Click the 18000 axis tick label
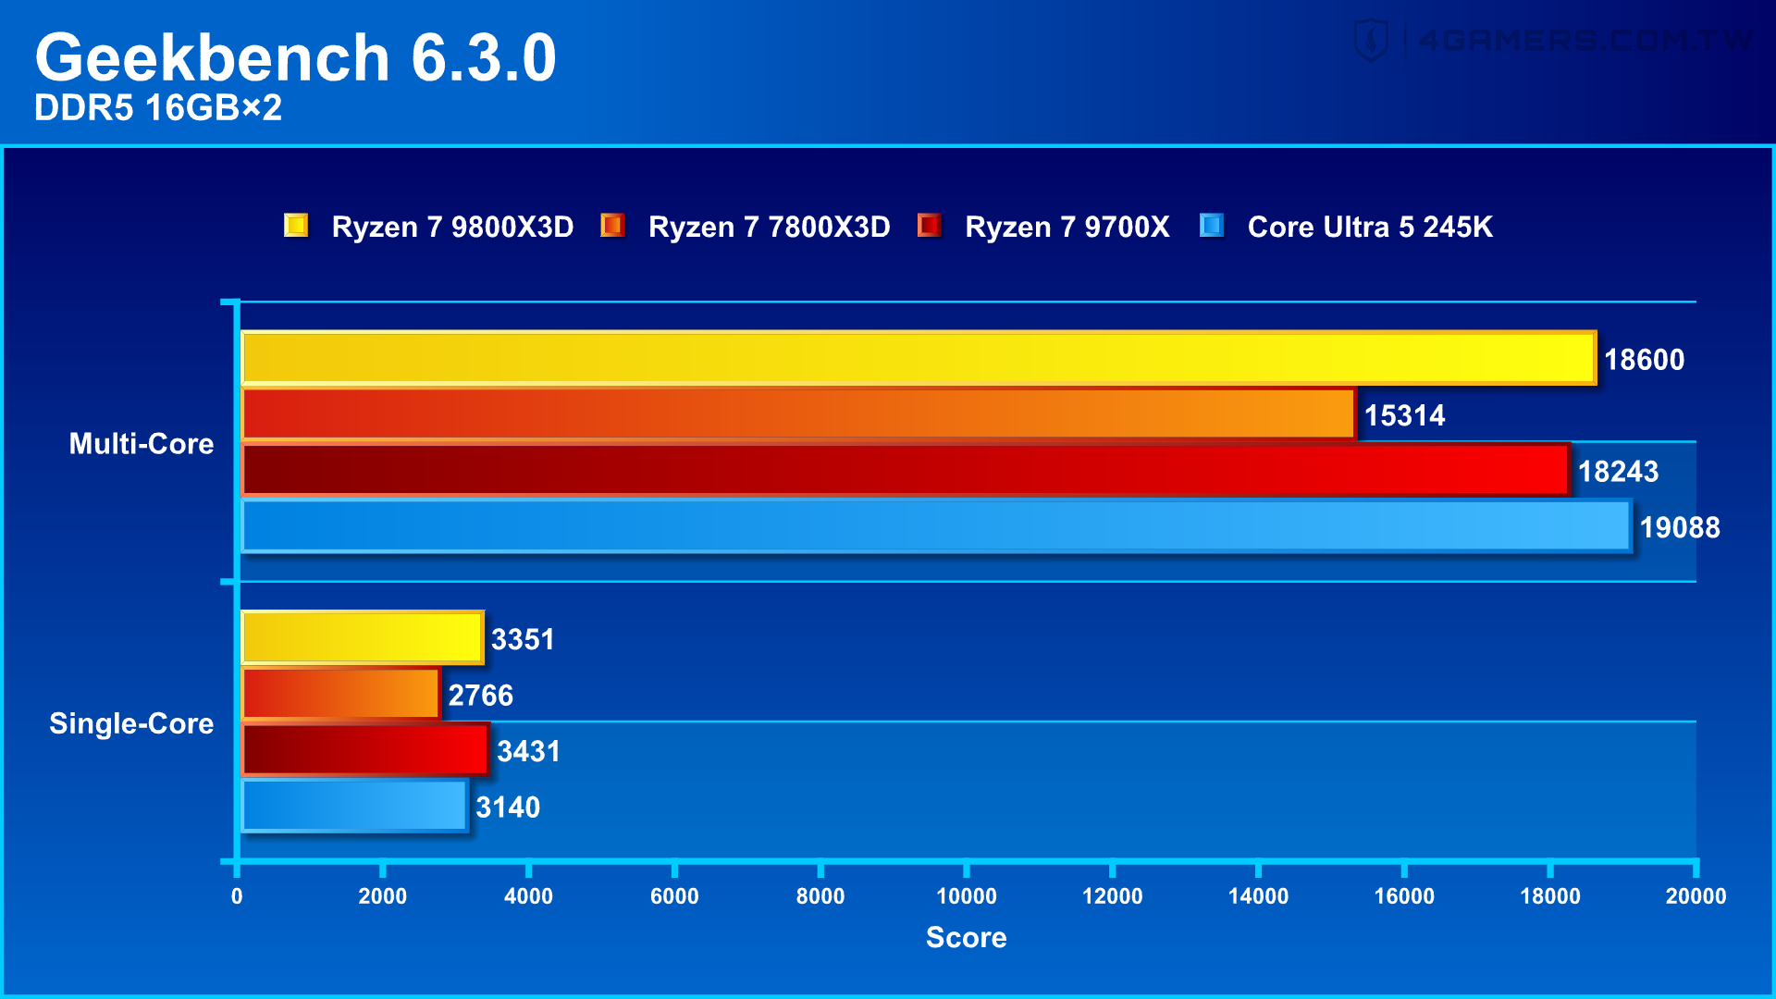The image size is (1776, 999). 1550,896
